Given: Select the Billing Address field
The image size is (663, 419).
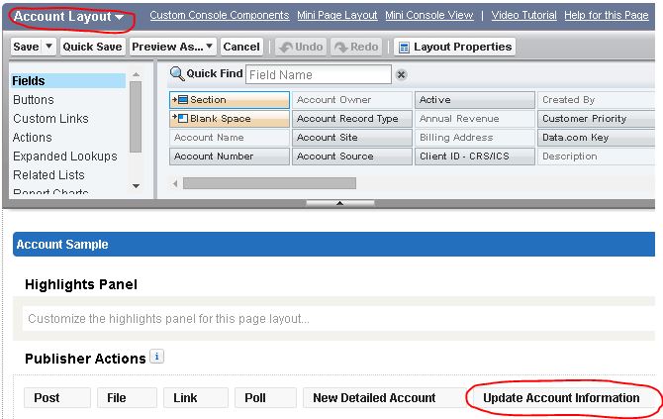Looking at the screenshot, I should click(x=475, y=138).
